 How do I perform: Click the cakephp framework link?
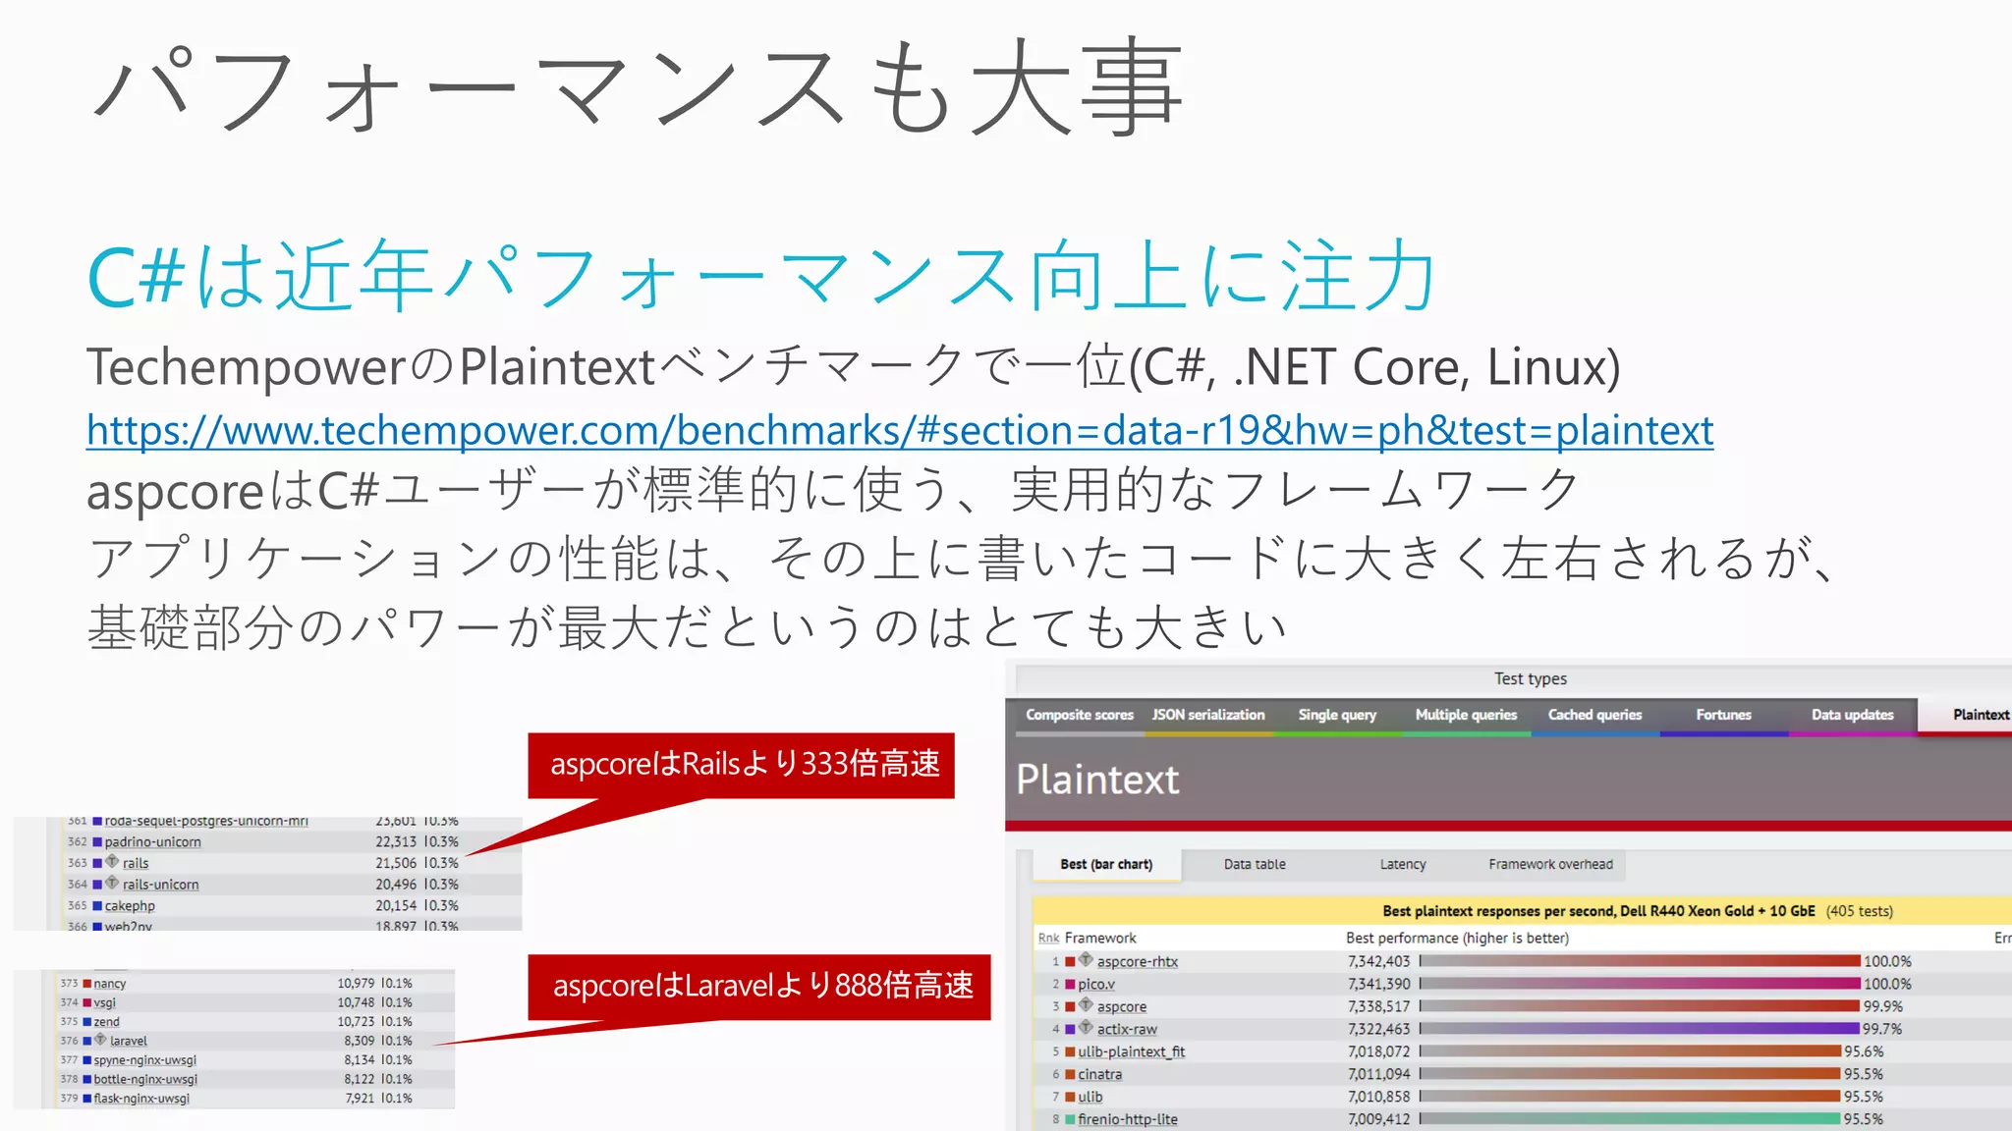tap(130, 906)
